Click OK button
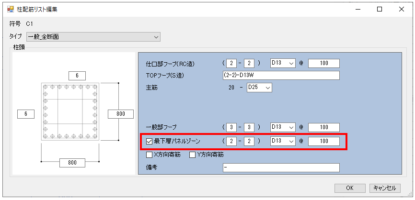This screenshot has height=200, width=415. [x=350, y=188]
